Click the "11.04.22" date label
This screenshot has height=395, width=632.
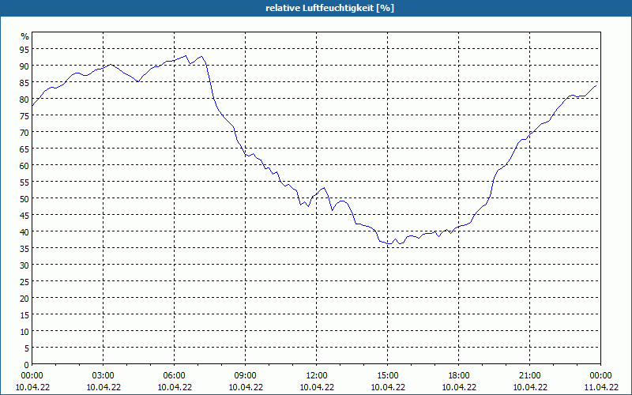(601, 387)
